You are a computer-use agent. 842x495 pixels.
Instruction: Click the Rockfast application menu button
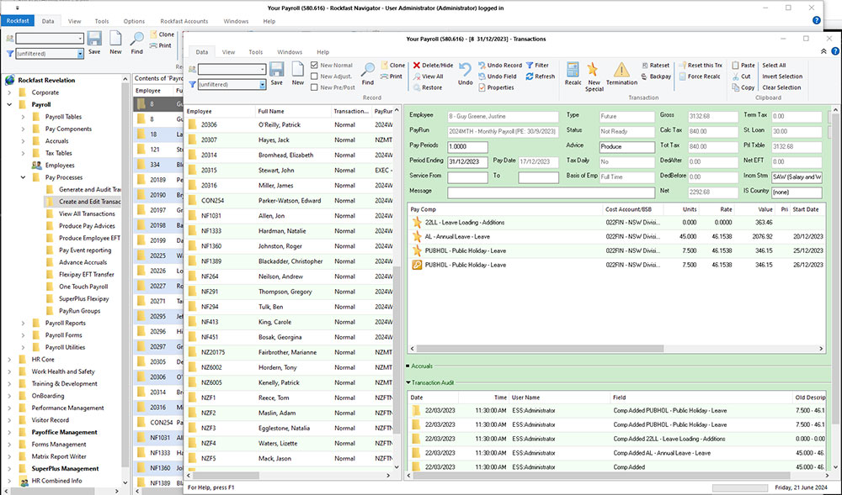coord(18,21)
